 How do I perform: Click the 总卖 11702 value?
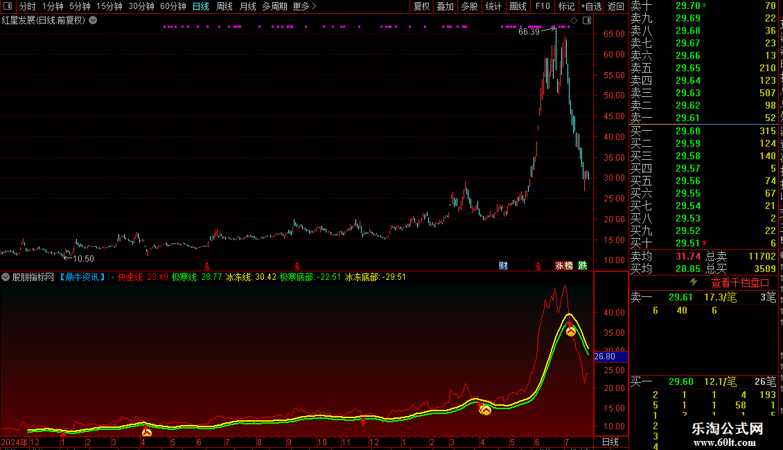pos(762,256)
